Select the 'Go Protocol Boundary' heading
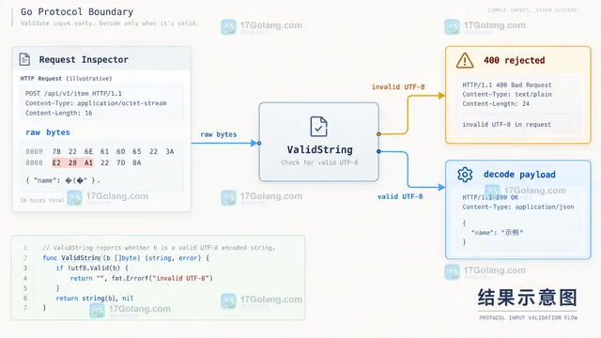Image resolution: width=601 pixels, height=338 pixels. click(x=77, y=12)
